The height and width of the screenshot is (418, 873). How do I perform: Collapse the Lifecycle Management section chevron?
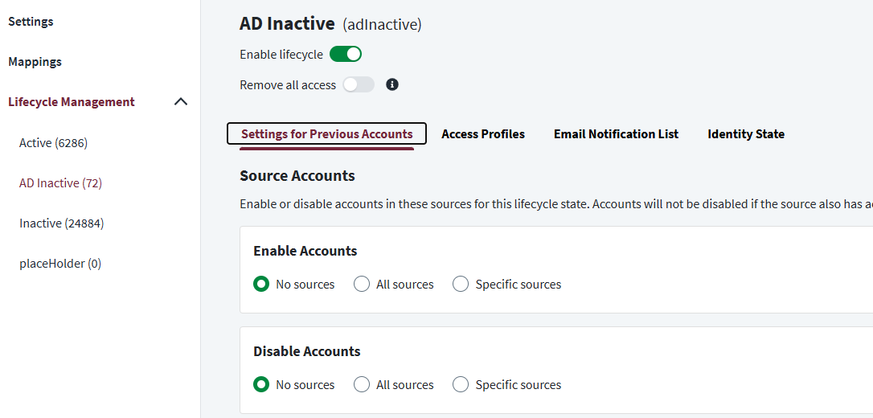[181, 102]
